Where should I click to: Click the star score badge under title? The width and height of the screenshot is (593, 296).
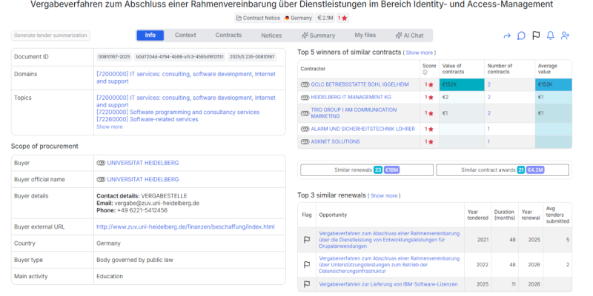coord(342,18)
